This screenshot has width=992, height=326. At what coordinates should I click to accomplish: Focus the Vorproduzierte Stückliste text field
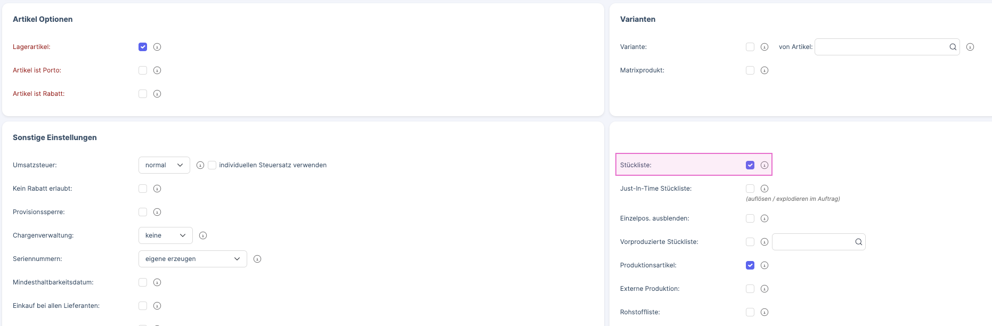point(812,242)
